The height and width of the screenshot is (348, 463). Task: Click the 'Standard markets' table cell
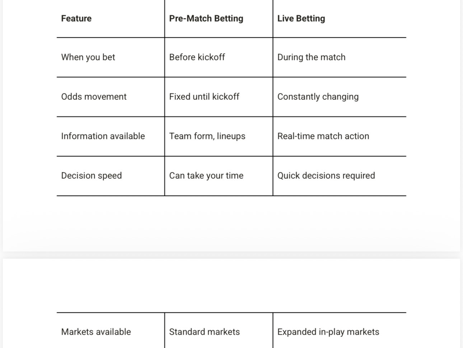[204, 332]
